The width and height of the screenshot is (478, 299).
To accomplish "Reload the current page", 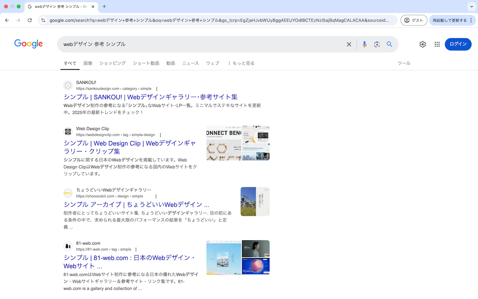I will click(29, 20).
